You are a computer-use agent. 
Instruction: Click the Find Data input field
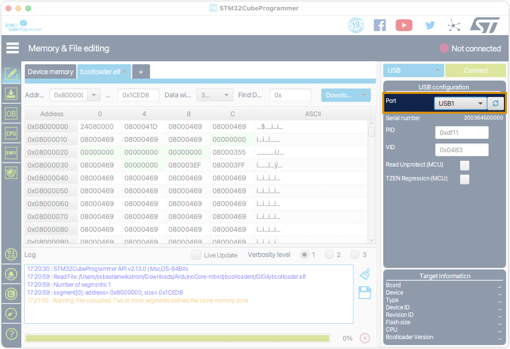click(291, 95)
